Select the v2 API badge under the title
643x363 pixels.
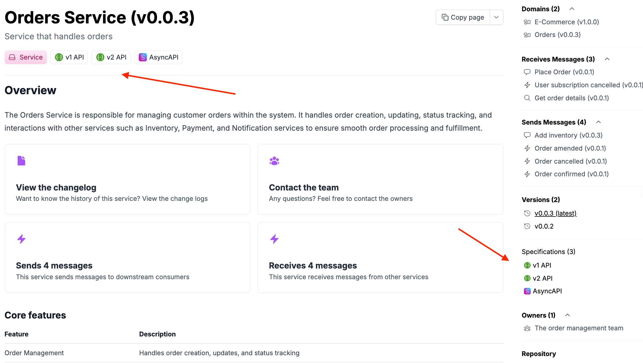click(111, 57)
